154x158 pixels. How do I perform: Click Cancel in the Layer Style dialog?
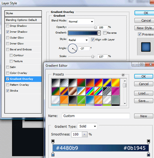click(144, 20)
